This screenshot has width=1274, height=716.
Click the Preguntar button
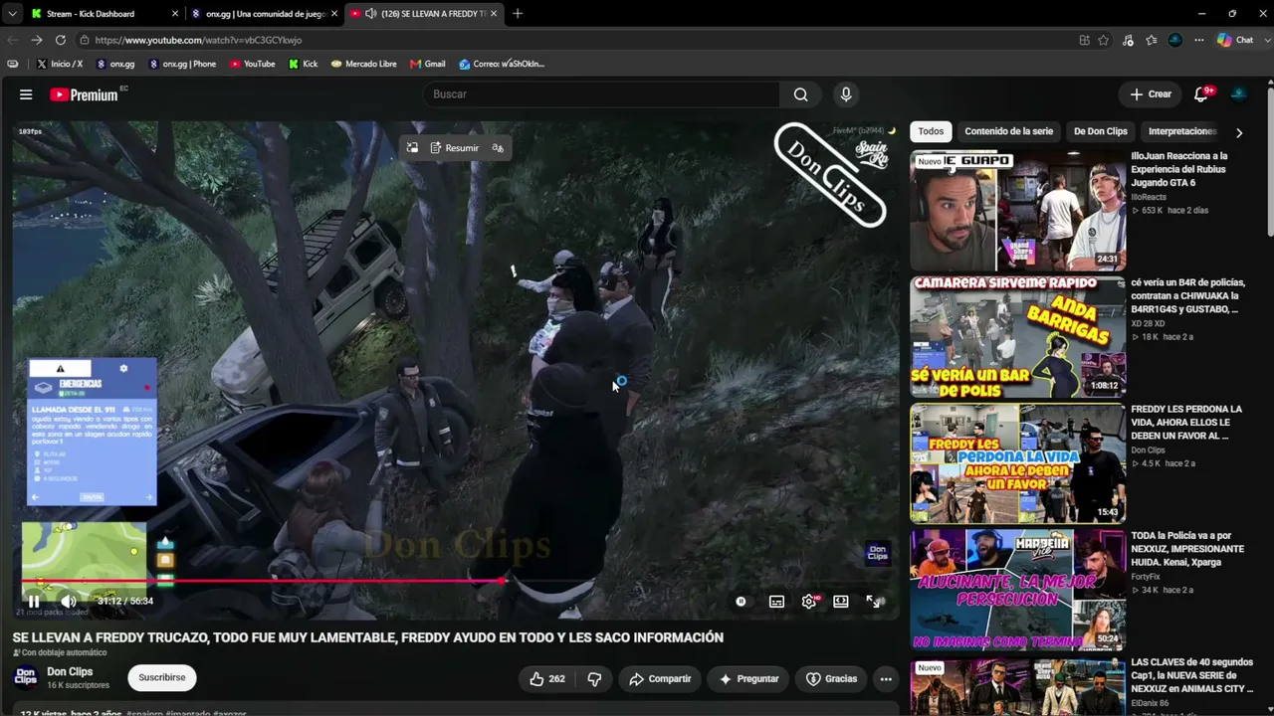tap(748, 679)
